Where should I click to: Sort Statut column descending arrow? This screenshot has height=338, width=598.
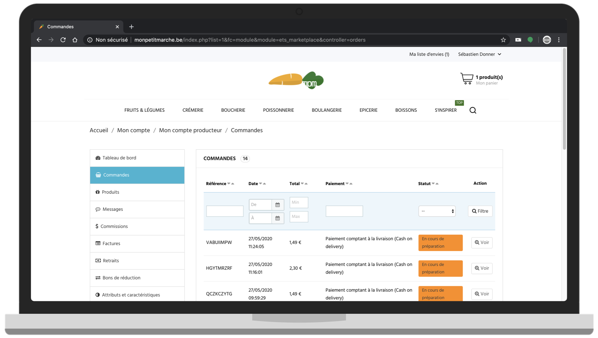433,184
